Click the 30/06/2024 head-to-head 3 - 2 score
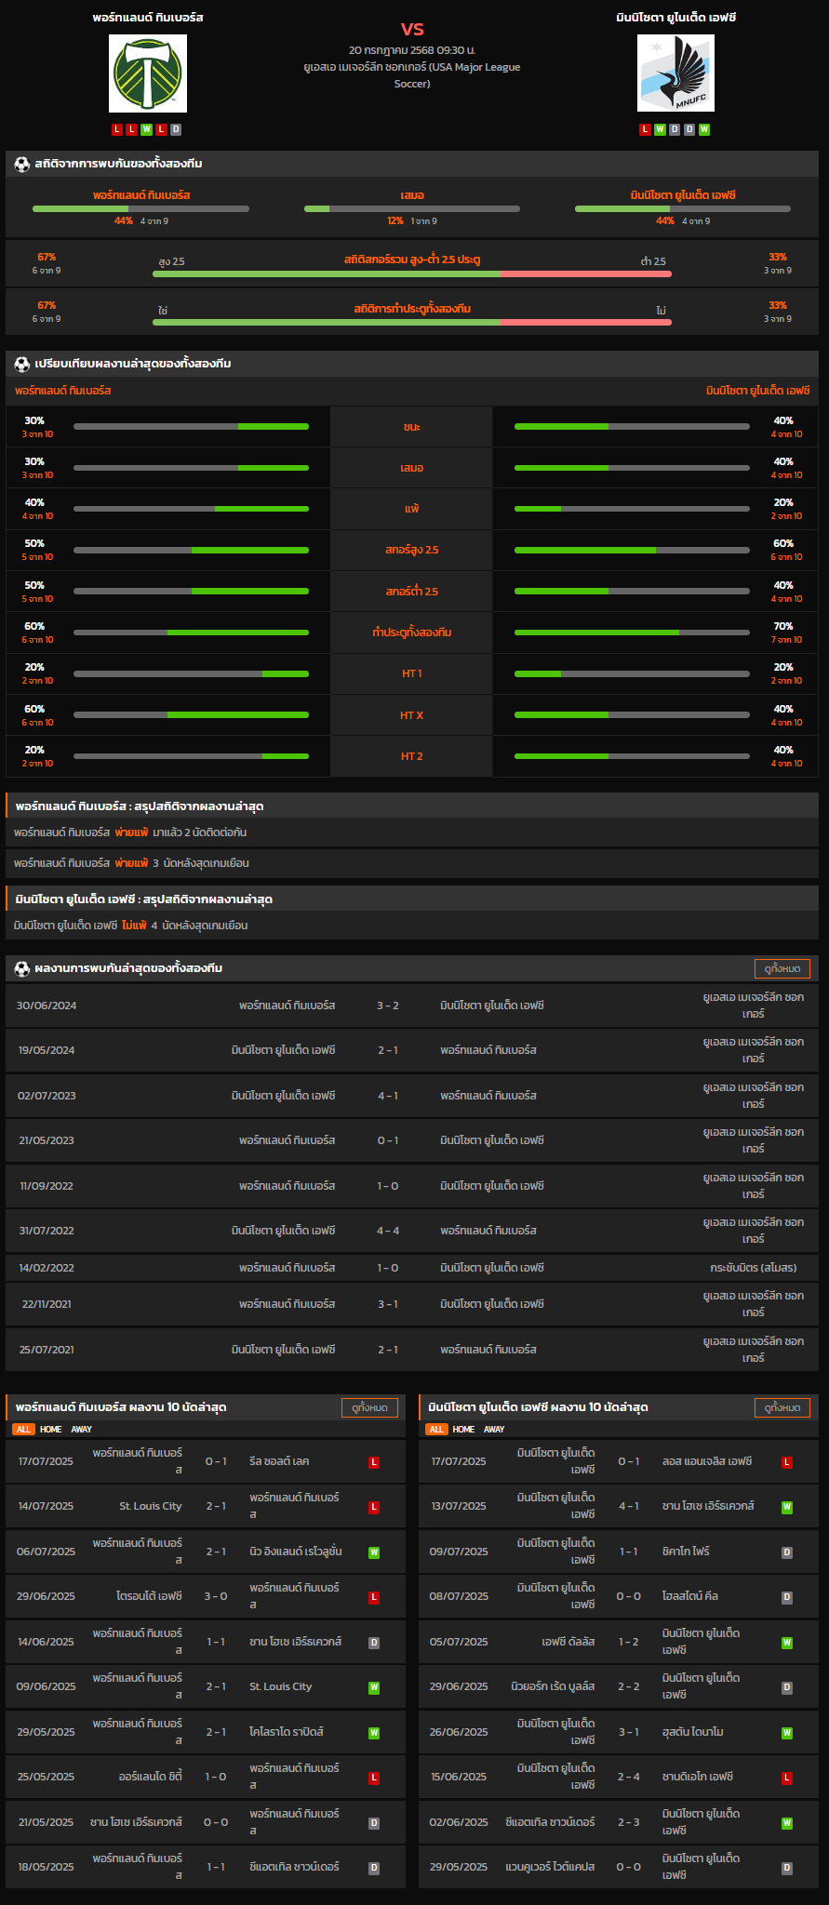Screen dimensions: 829x1905 (388, 1006)
